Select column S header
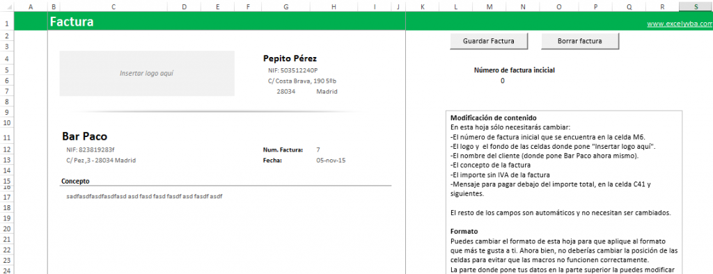This screenshot has height=274, width=713. [696, 7]
